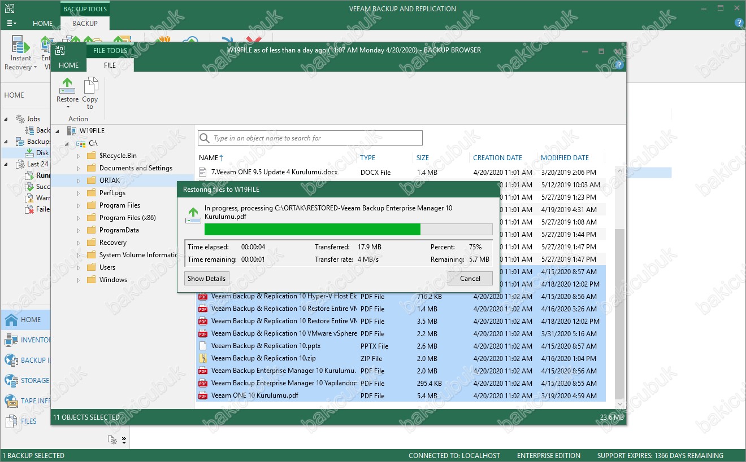This screenshot has width=746, height=462.
Task: Click the Backup Infrastructure navigation icon
Action: (11, 360)
